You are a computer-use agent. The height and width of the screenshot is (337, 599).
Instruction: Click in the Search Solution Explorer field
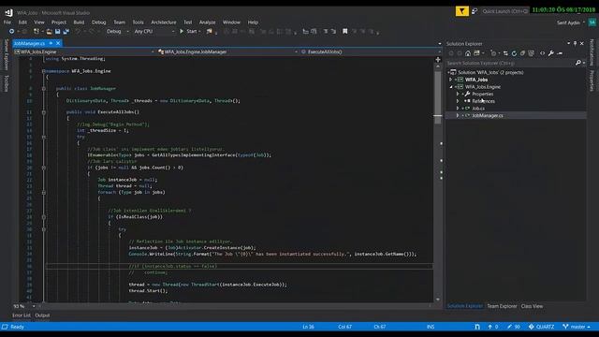pyautogui.click(x=510, y=63)
